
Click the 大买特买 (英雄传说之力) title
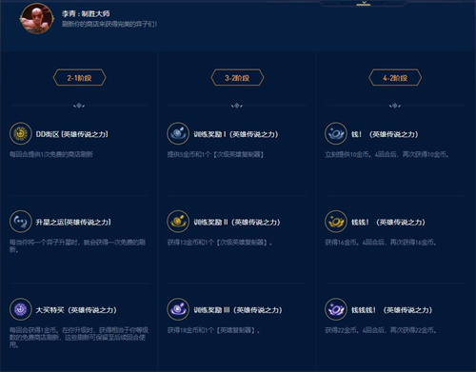76,310
